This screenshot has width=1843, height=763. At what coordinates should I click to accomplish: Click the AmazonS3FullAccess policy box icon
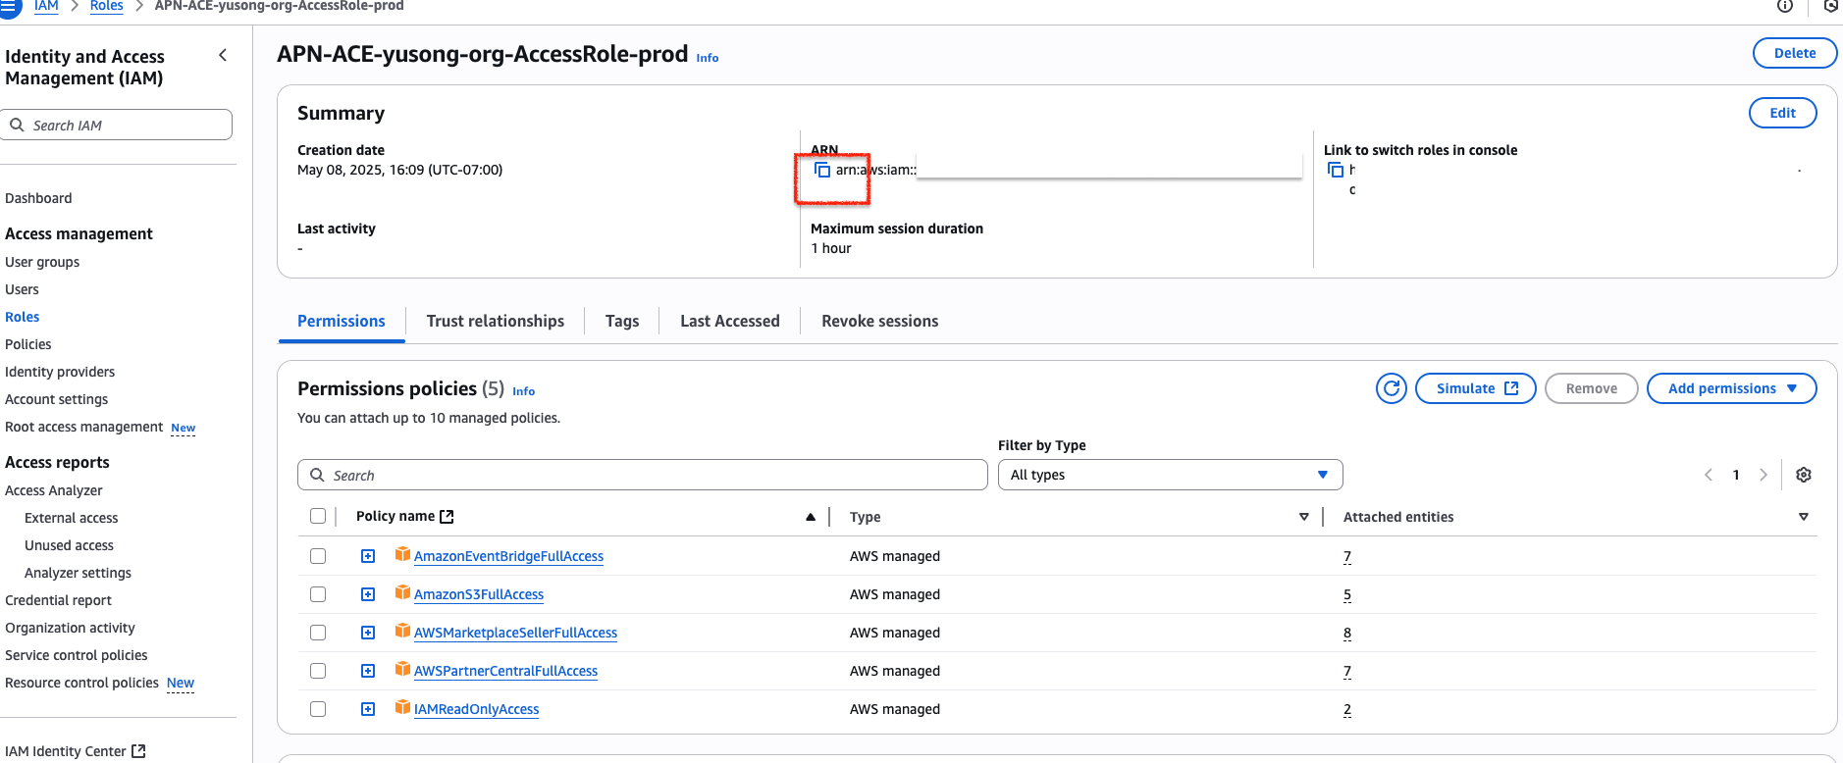(x=402, y=593)
